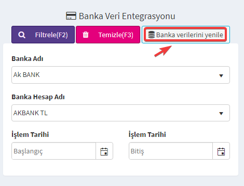Focus the Bitiş date input field
This screenshot has height=186, width=244.
(171, 151)
